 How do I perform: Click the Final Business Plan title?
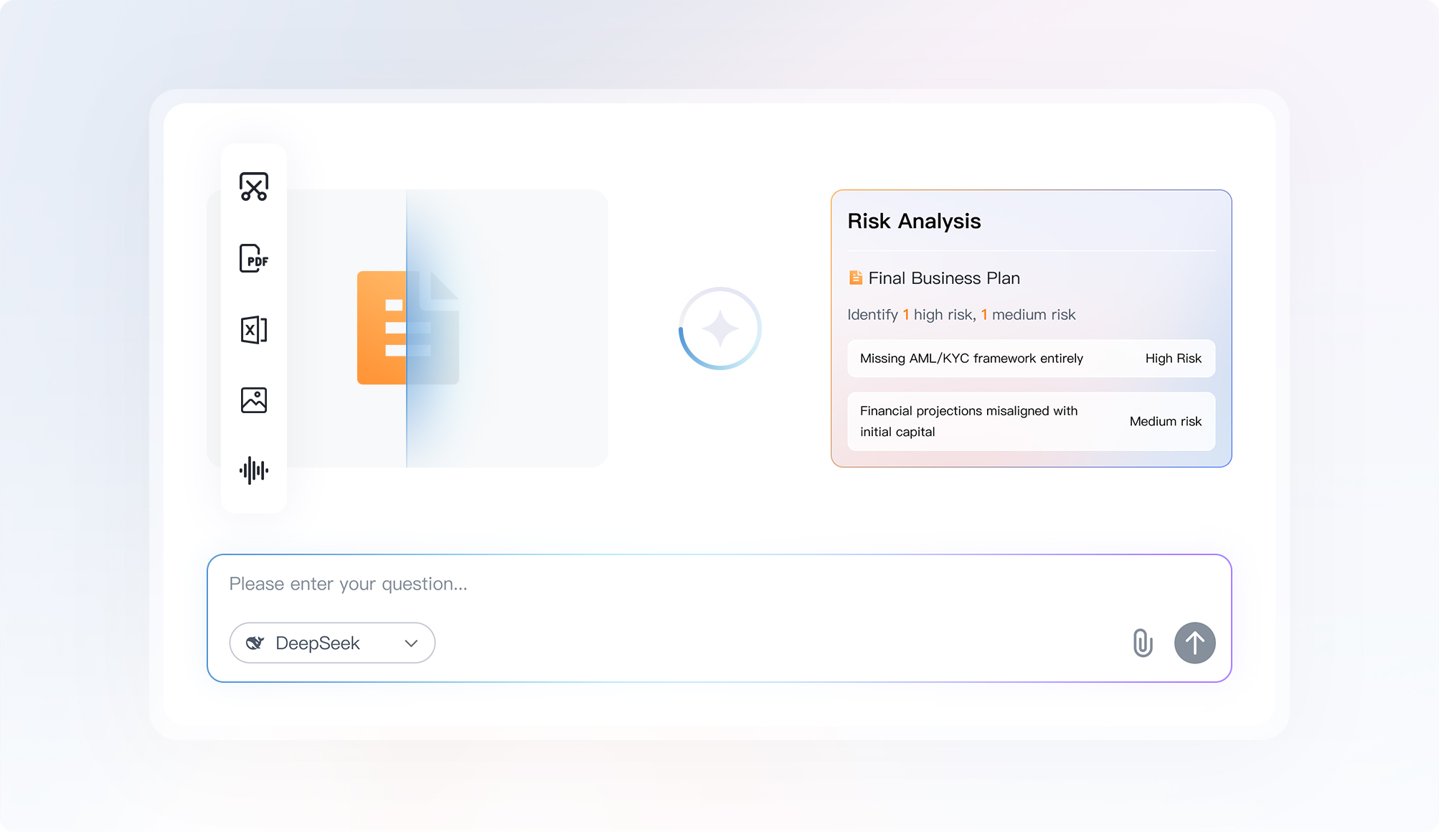(944, 278)
